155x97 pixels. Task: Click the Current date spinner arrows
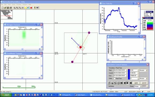click(127, 73)
